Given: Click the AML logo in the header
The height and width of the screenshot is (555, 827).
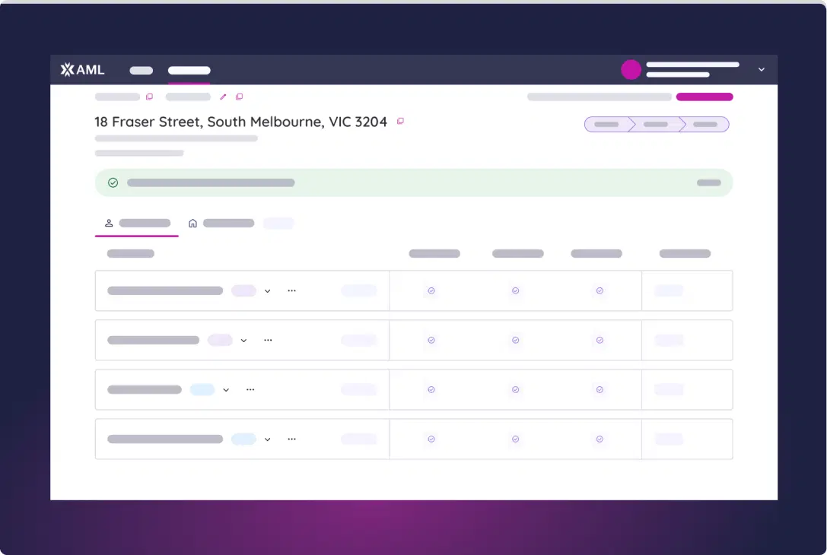Looking at the screenshot, I should [82, 70].
